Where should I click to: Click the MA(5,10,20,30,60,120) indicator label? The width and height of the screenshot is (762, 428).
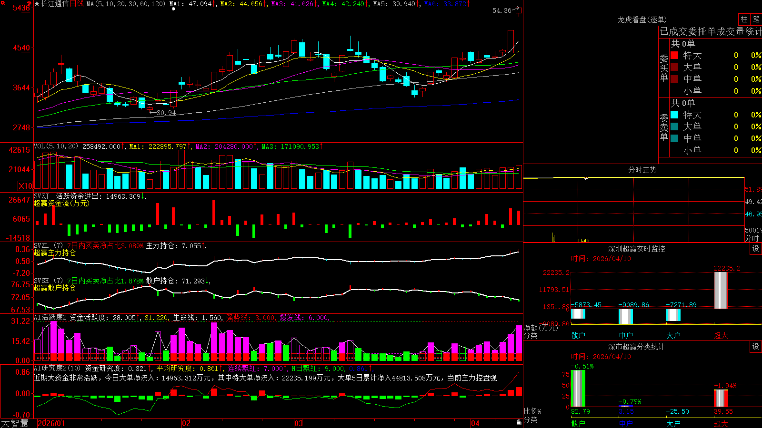coord(126,4)
